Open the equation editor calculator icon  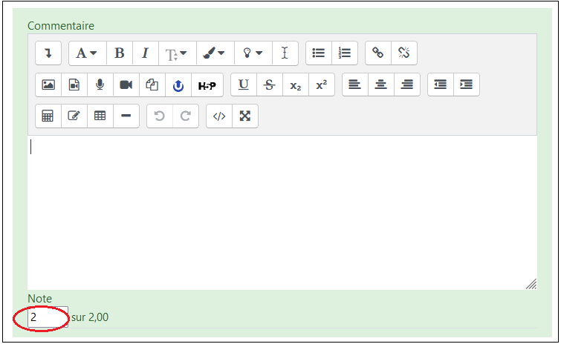48,116
